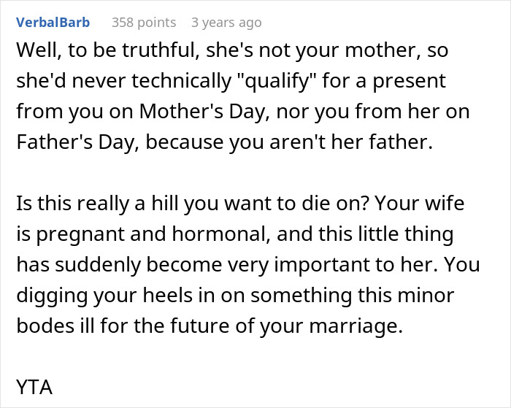
Task: Open the 3 years ago timestamp permalink
Action: click(x=226, y=23)
